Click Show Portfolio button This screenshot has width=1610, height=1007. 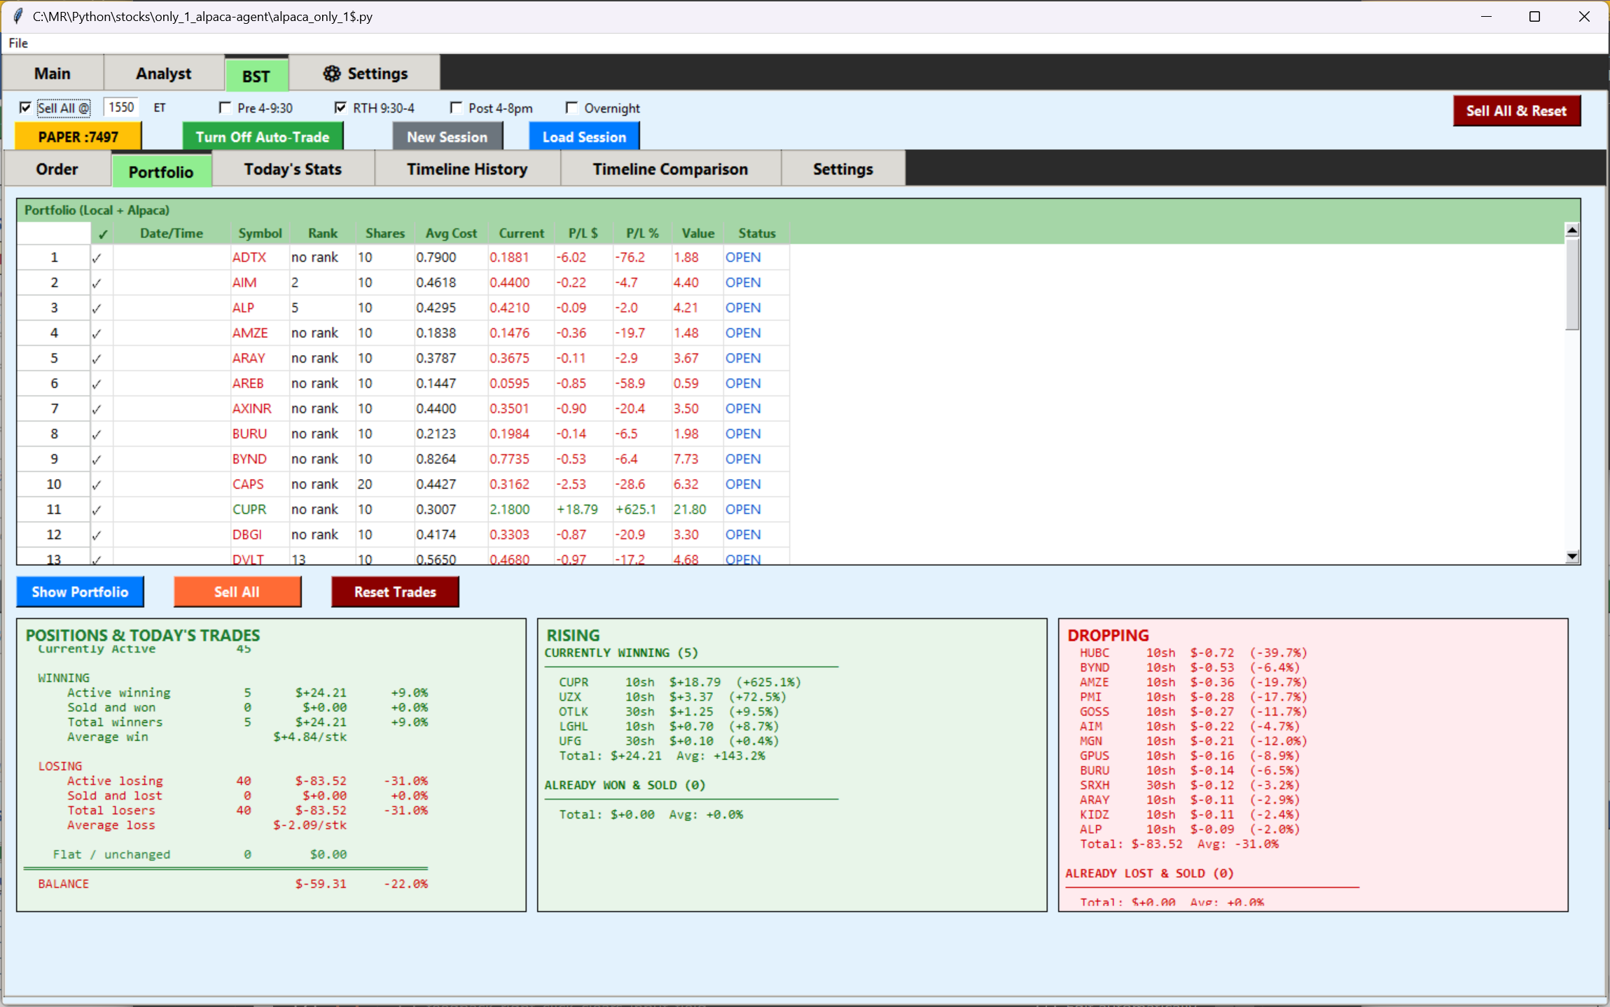point(80,592)
